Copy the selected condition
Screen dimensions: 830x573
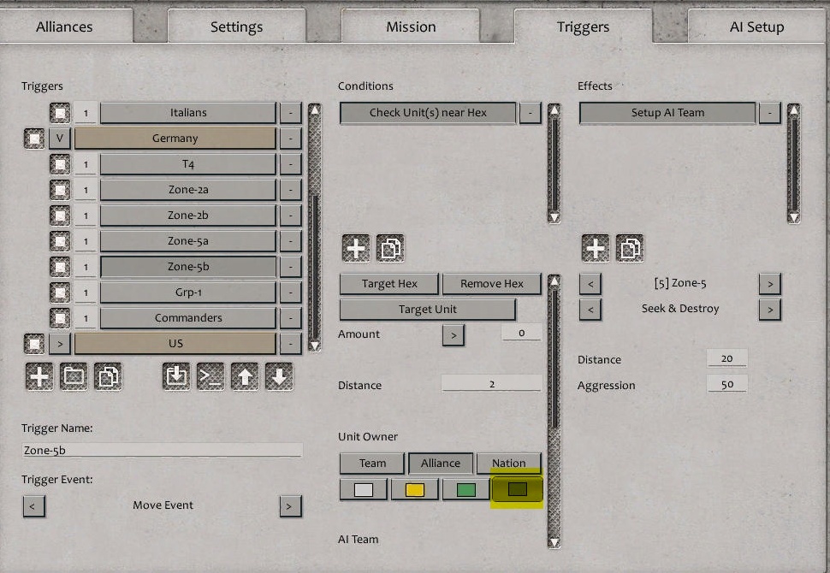tap(390, 248)
